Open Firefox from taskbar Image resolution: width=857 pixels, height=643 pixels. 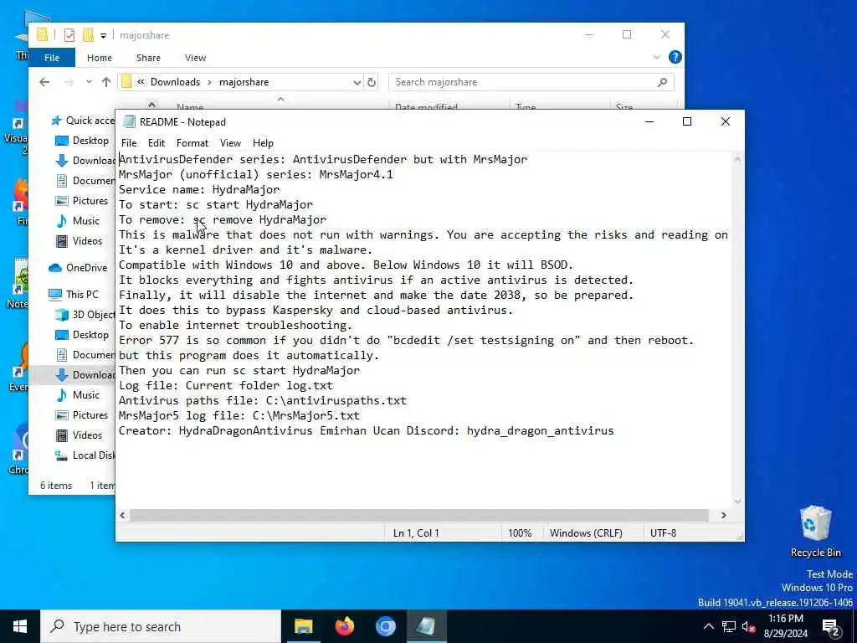click(344, 626)
